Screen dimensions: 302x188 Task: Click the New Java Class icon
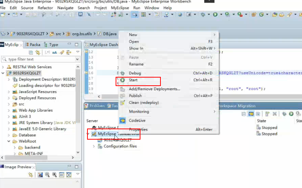pyautogui.click(x=261, y=14)
